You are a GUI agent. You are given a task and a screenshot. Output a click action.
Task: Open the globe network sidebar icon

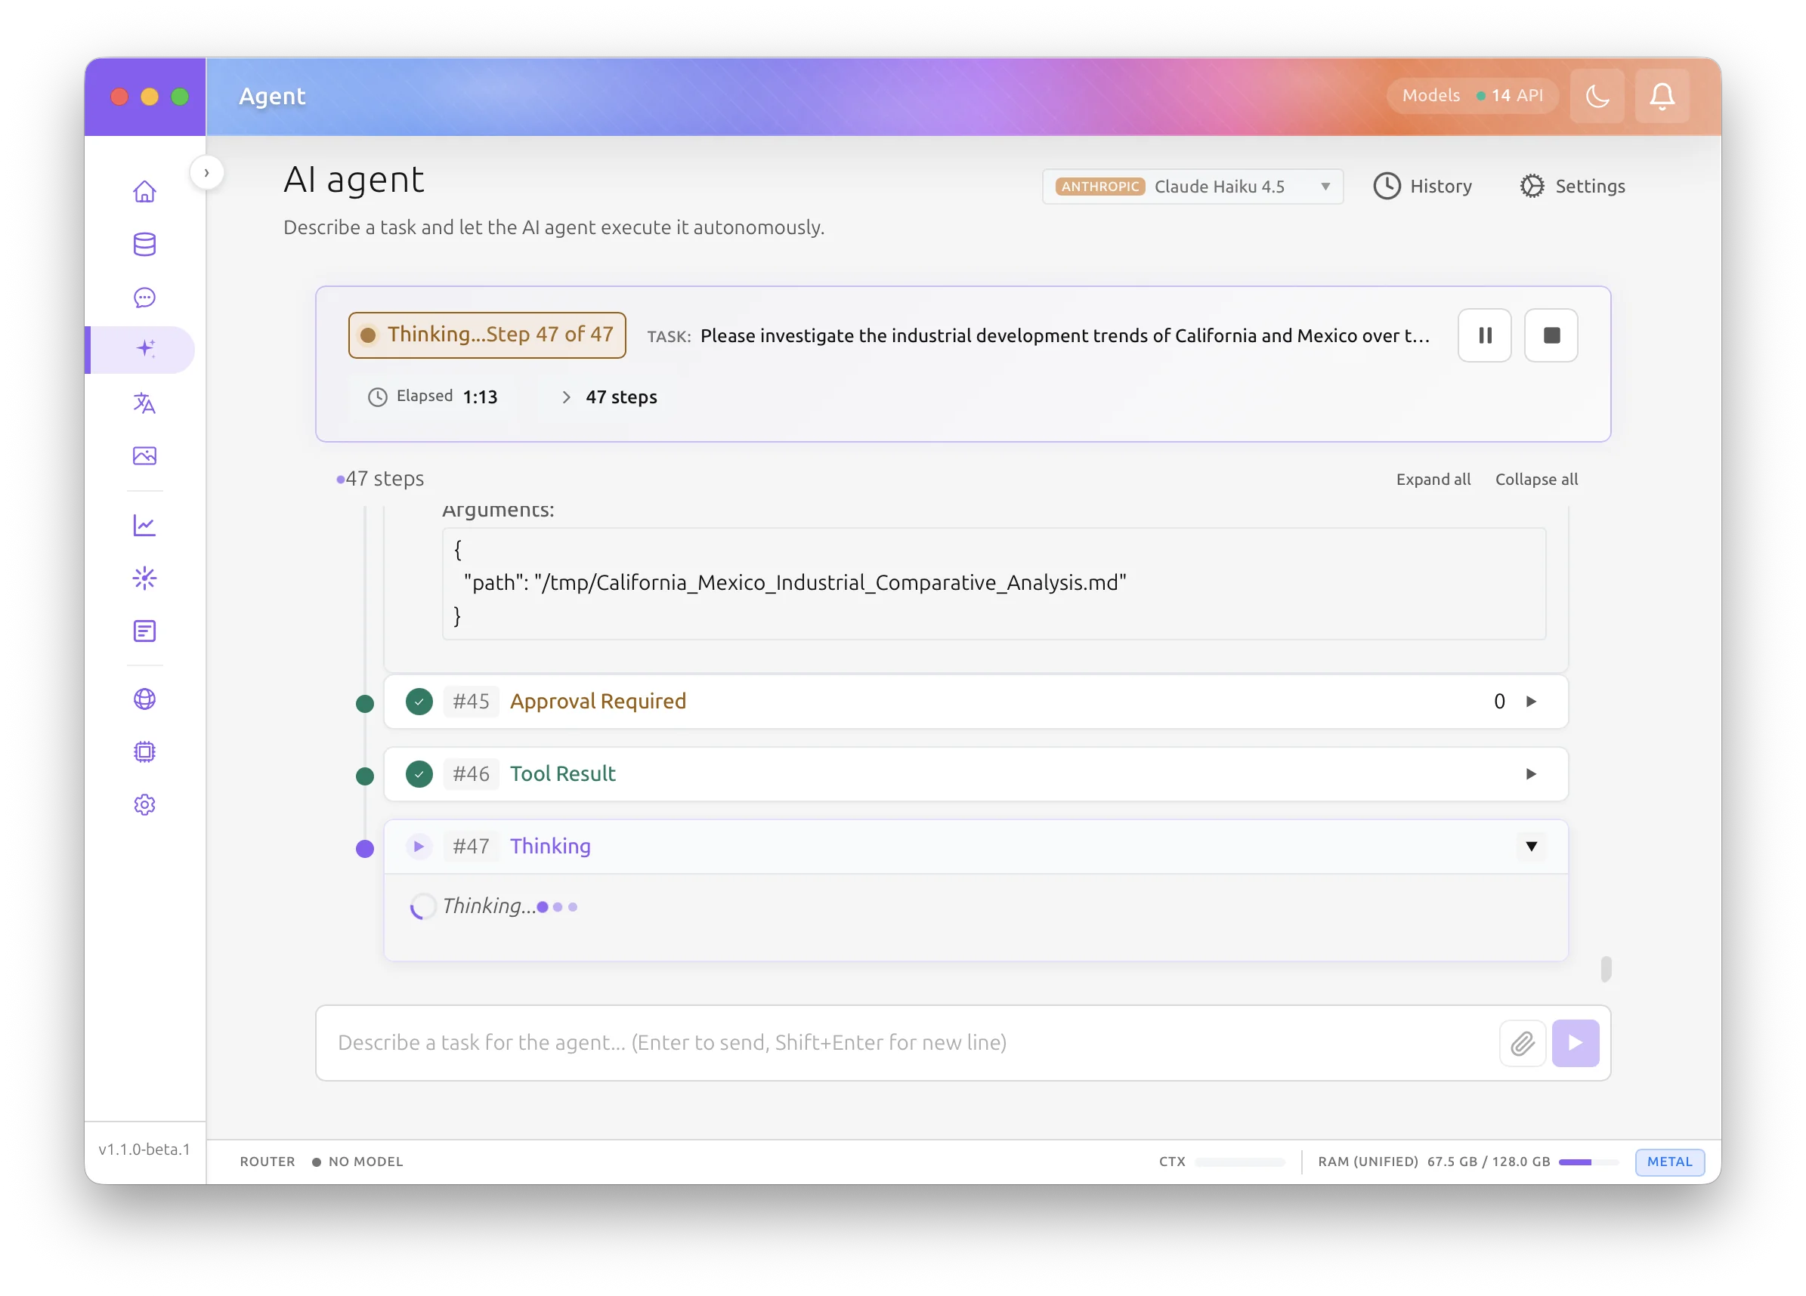pyautogui.click(x=144, y=699)
